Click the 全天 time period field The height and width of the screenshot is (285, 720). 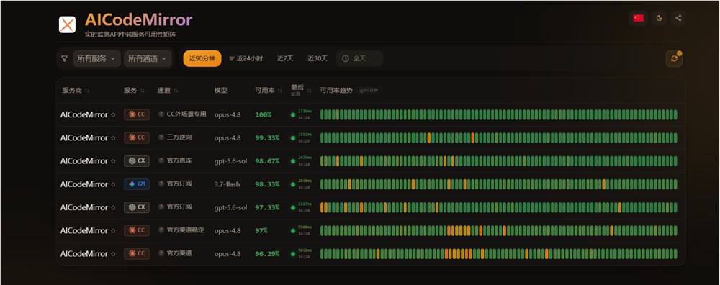tap(359, 59)
